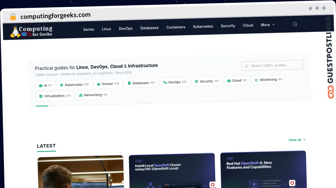The height and width of the screenshot is (188, 336).
Task: Click the computingforgeeks.com address text
Action: (x=55, y=16)
